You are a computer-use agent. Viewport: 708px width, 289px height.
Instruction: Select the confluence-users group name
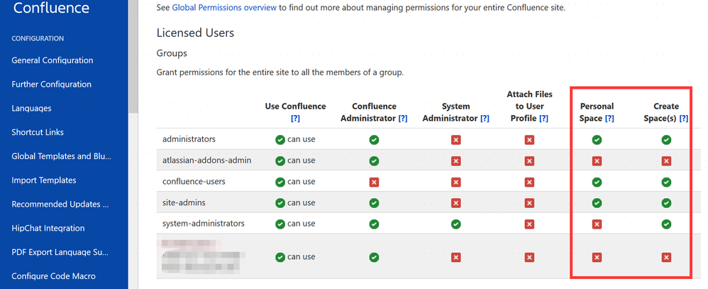click(194, 181)
